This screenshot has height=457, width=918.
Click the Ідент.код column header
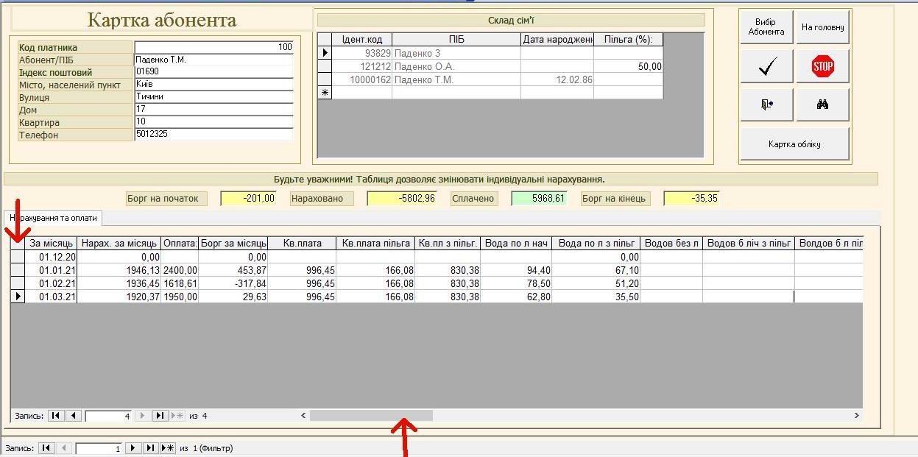[x=362, y=40]
